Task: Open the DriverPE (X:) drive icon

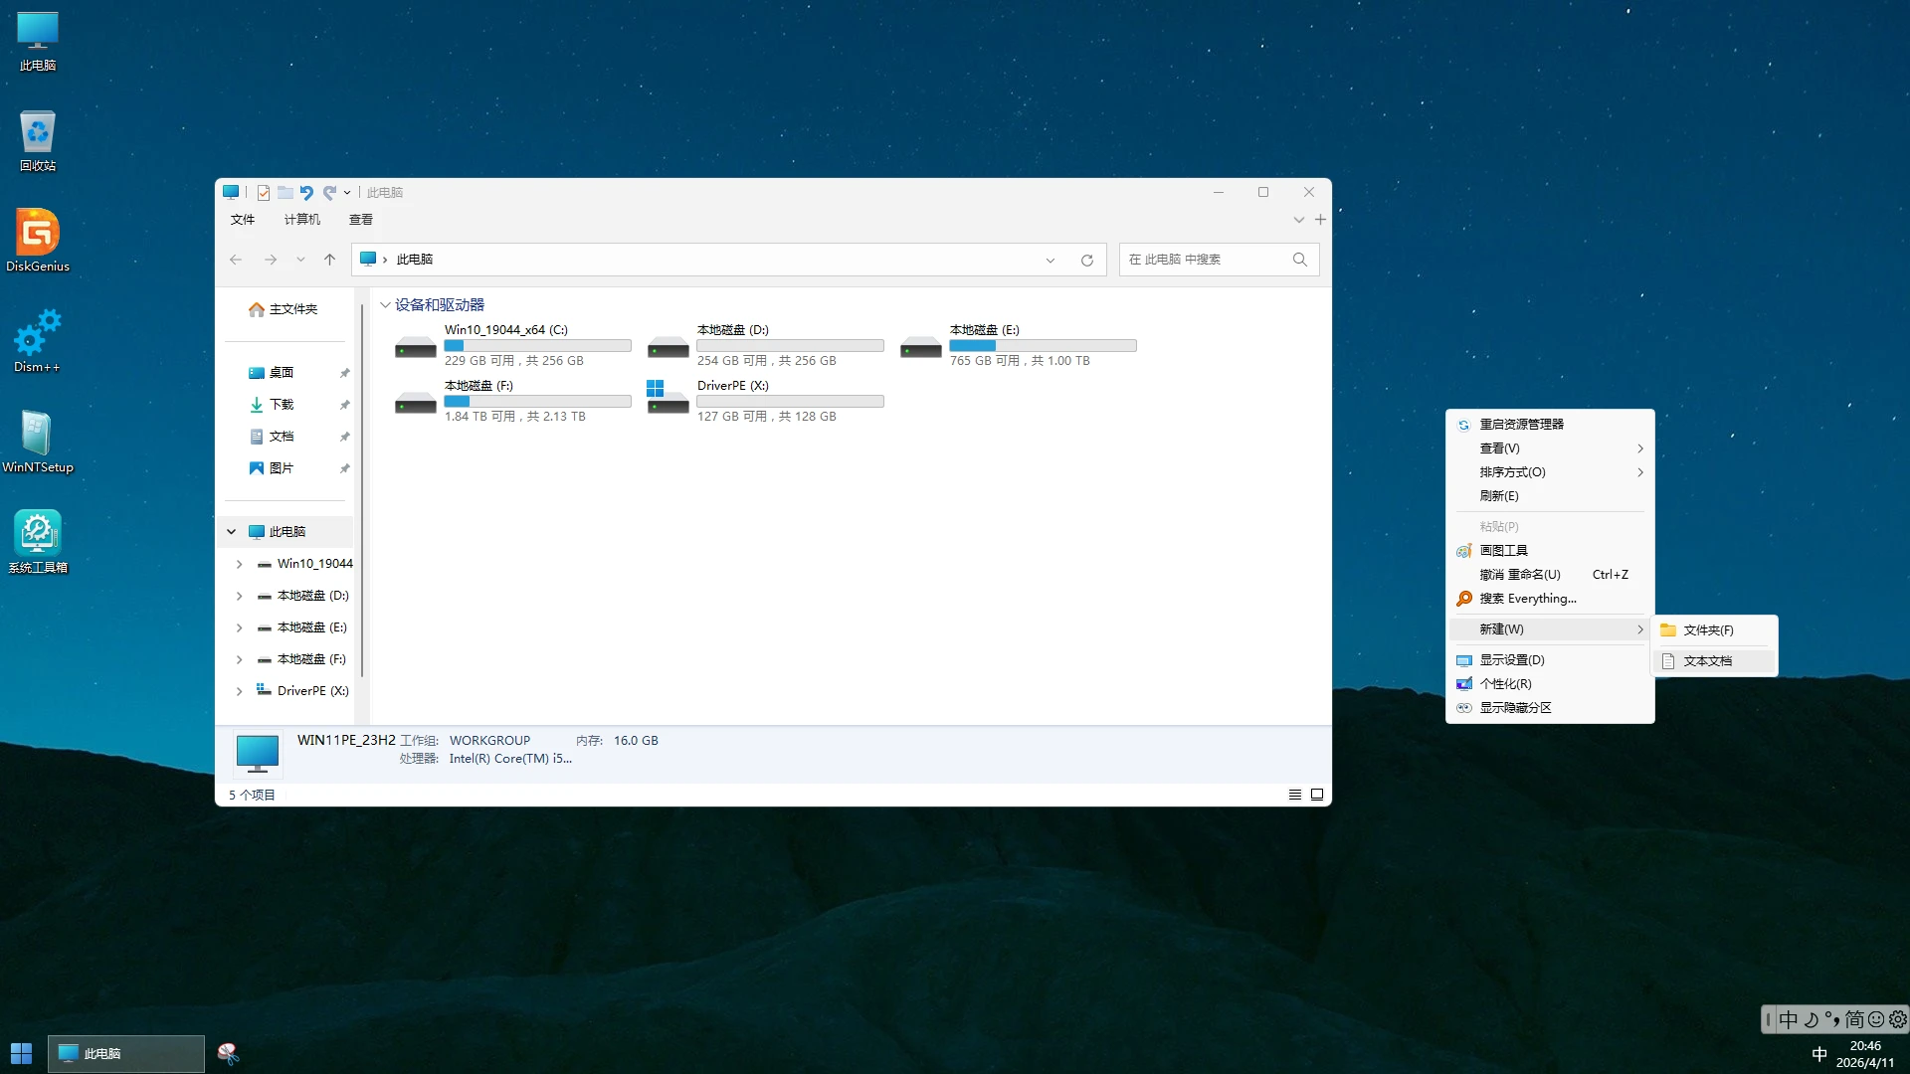Action: coord(668,397)
